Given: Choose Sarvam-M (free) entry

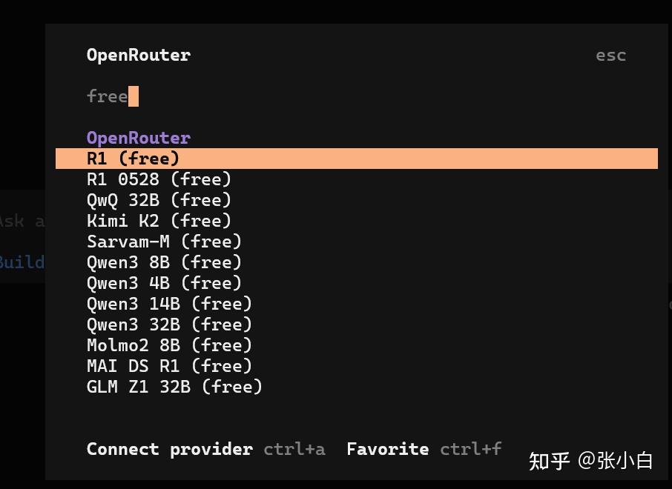Looking at the screenshot, I should point(165,242).
